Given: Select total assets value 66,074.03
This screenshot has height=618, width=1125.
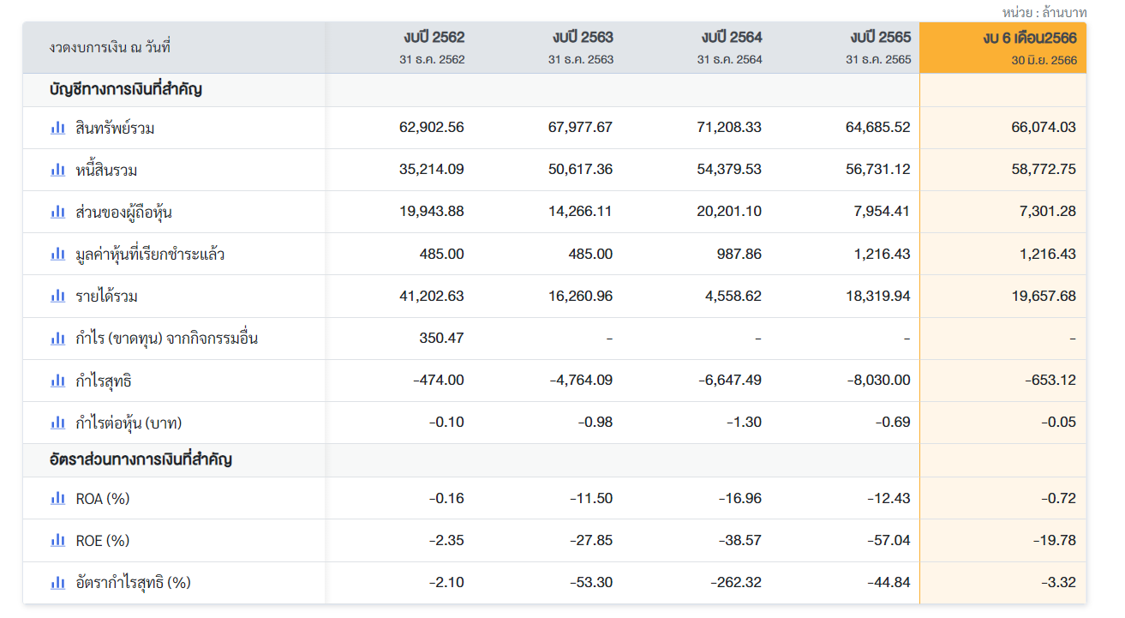Looking at the screenshot, I should 1044,128.
